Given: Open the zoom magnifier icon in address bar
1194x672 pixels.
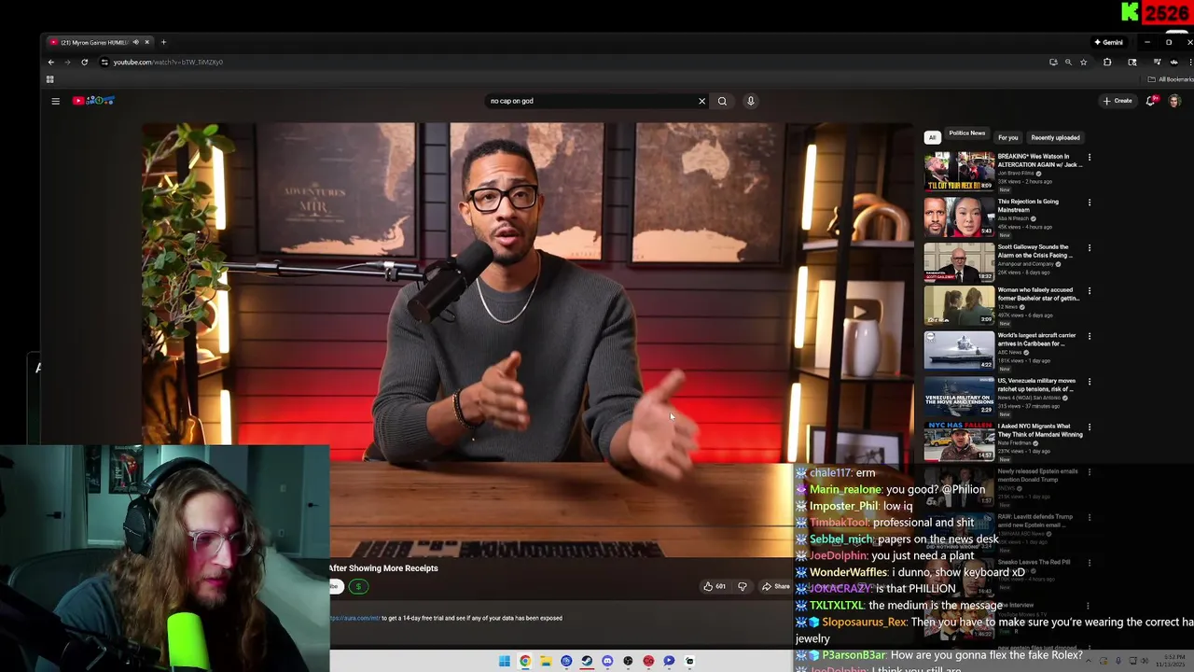Looking at the screenshot, I should click(1068, 62).
